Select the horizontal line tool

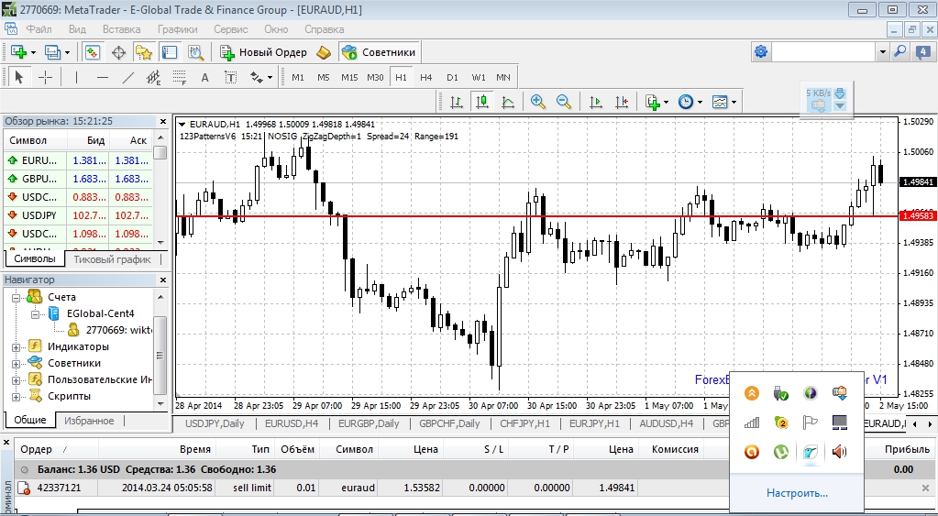coord(103,77)
